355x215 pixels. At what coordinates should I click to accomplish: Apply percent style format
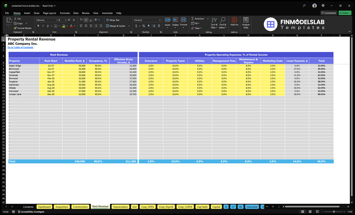tap(144, 26)
